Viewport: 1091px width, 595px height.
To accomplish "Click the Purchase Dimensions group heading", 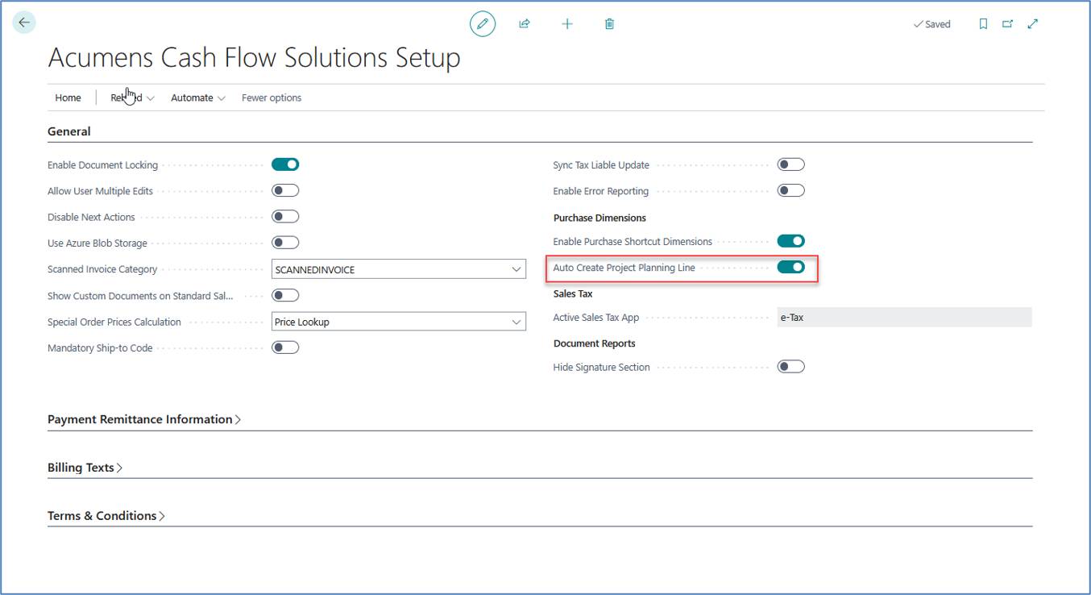I will [x=599, y=218].
